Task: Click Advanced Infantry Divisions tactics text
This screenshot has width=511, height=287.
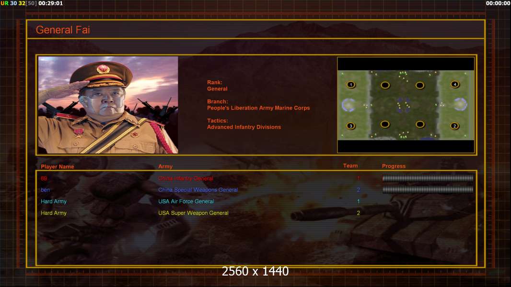Action: coord(244,127)
